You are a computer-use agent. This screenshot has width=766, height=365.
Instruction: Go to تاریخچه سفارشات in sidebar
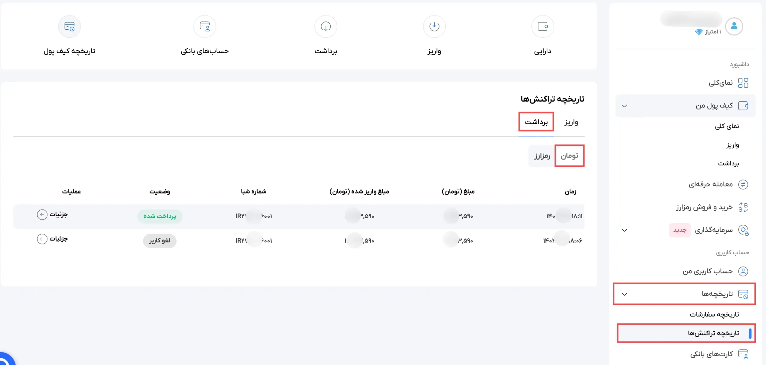714,314
